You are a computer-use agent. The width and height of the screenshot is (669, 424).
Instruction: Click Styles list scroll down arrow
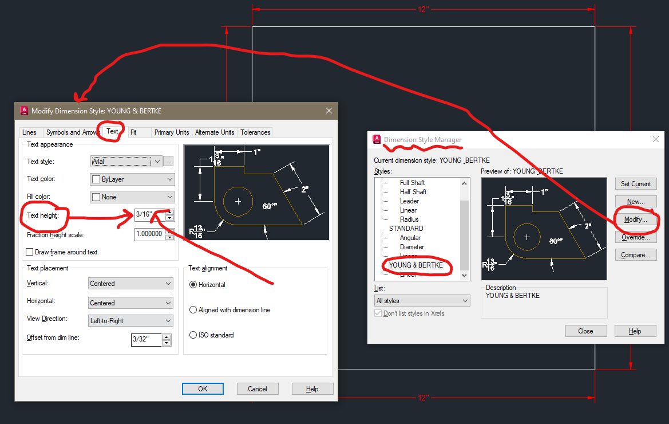coord(464,276)
